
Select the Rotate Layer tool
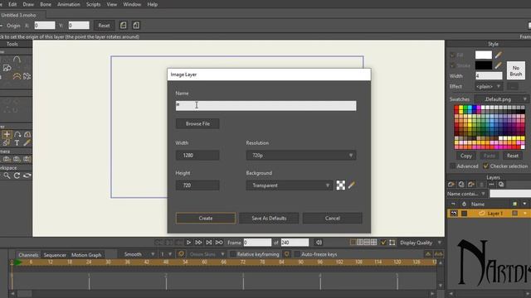tap(17, 134)
